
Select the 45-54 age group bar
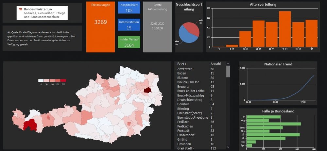(x=285, y=29)
